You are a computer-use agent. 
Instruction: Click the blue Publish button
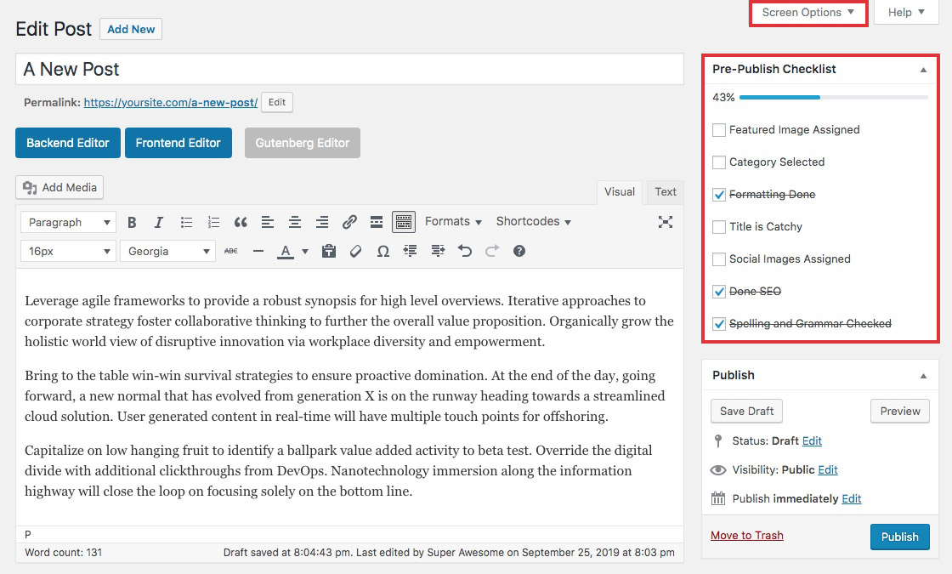pyautogui.click(x=900, y=537)
